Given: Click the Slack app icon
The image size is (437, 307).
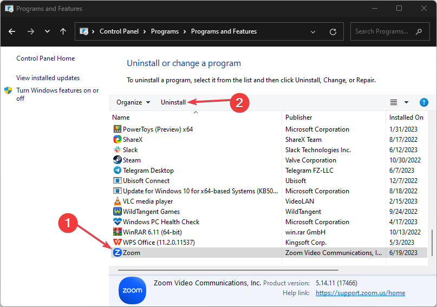Looking at the screenshot, I should tap(118, 149).
